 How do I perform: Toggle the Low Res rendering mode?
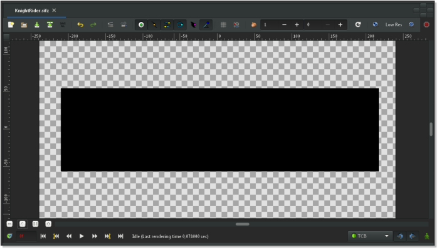[393, 24]
